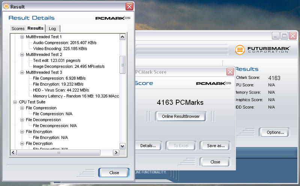The image size is (300, 186).
Task: Collapse the File Decryption group
Action: (22, 144)
